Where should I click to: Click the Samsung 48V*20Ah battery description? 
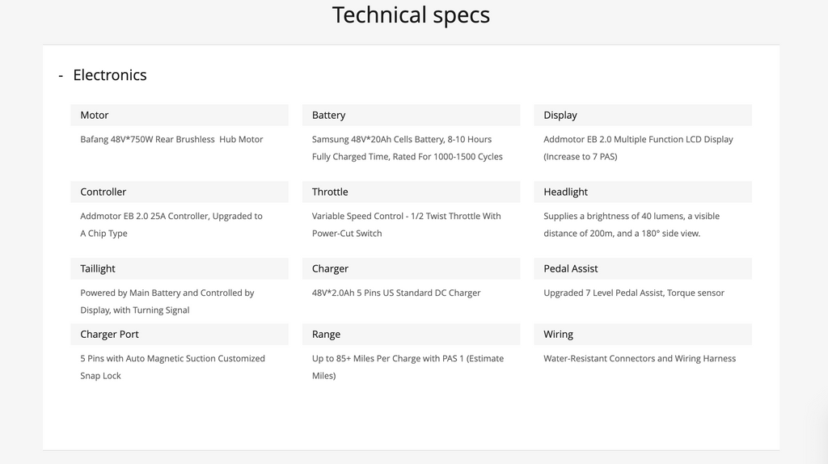pyautogui.click(x=407, y=148)
